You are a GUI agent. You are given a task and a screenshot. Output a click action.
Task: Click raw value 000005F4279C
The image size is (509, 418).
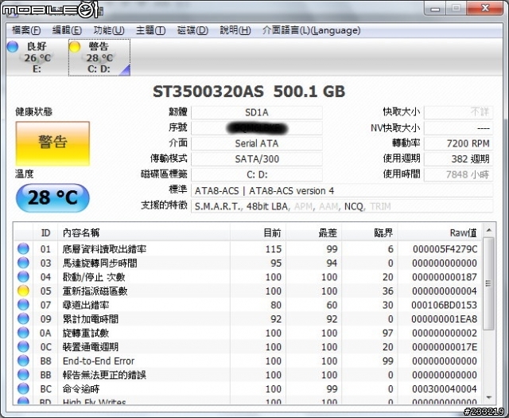coord(445,249)
